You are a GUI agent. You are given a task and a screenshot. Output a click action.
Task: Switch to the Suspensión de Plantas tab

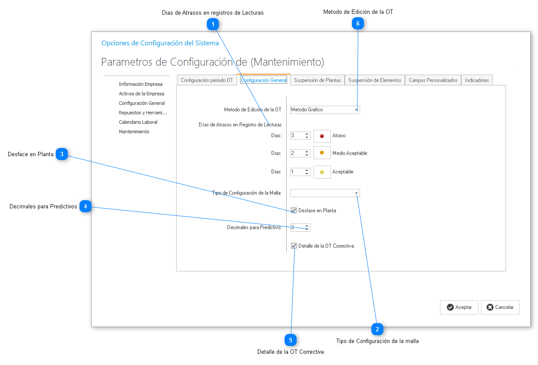click(317, 80)
